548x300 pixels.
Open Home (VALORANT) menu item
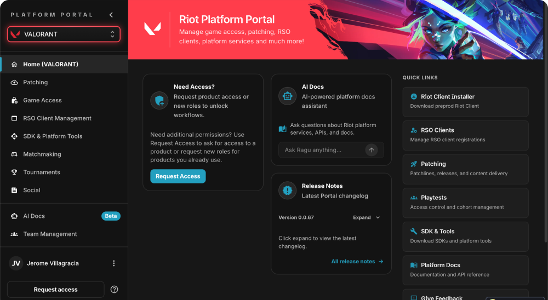coord(64,64)
